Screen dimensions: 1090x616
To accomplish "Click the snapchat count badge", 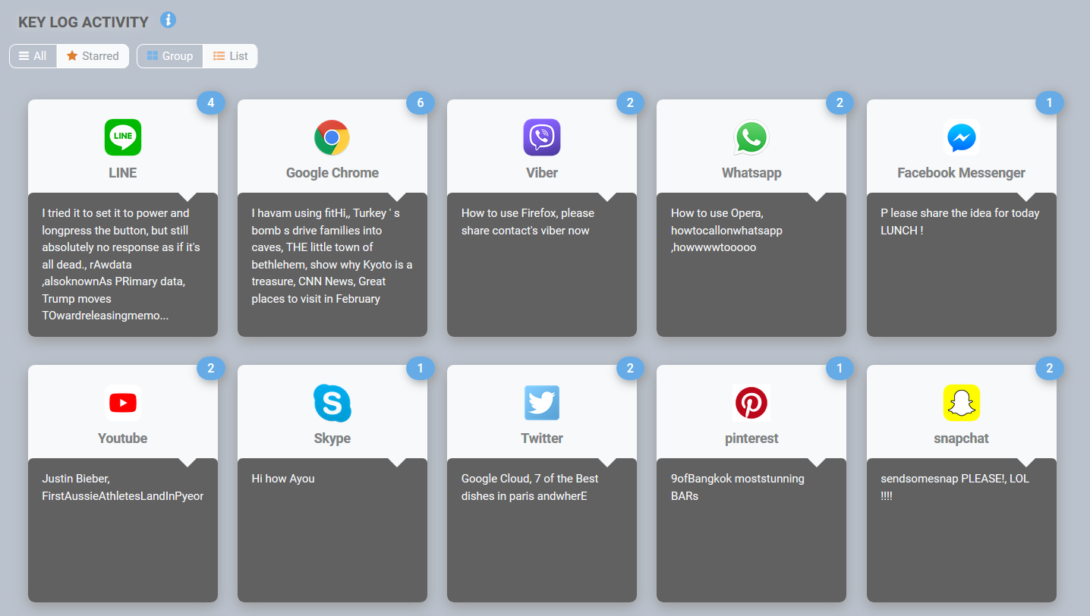I will (x=1050, y=368).
